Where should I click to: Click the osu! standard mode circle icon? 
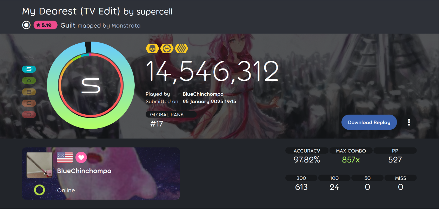point(26,25)
